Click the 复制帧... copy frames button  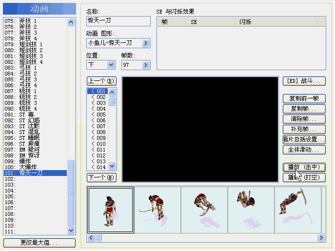[x=304, y=109]
